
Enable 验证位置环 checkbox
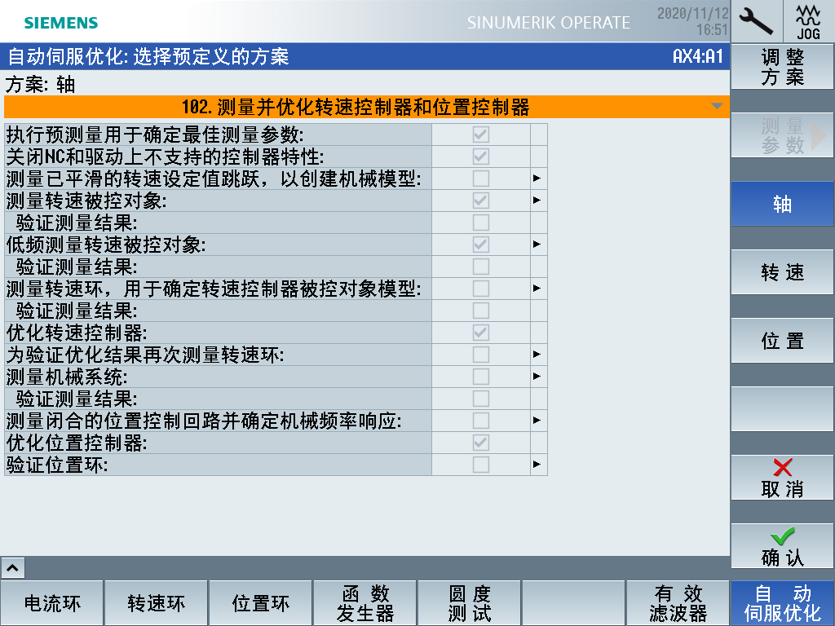pyautogui.click(x=481, y=465)
